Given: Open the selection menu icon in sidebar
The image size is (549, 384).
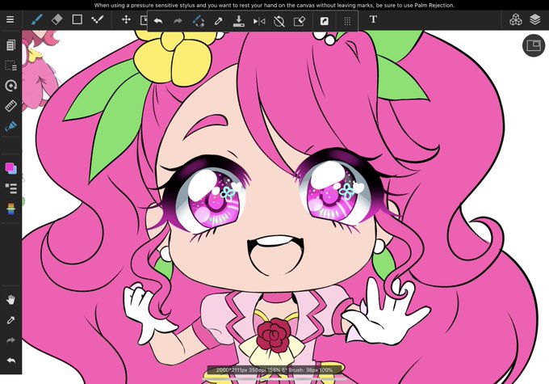Looking at the screenshot, I should [10, 65].
